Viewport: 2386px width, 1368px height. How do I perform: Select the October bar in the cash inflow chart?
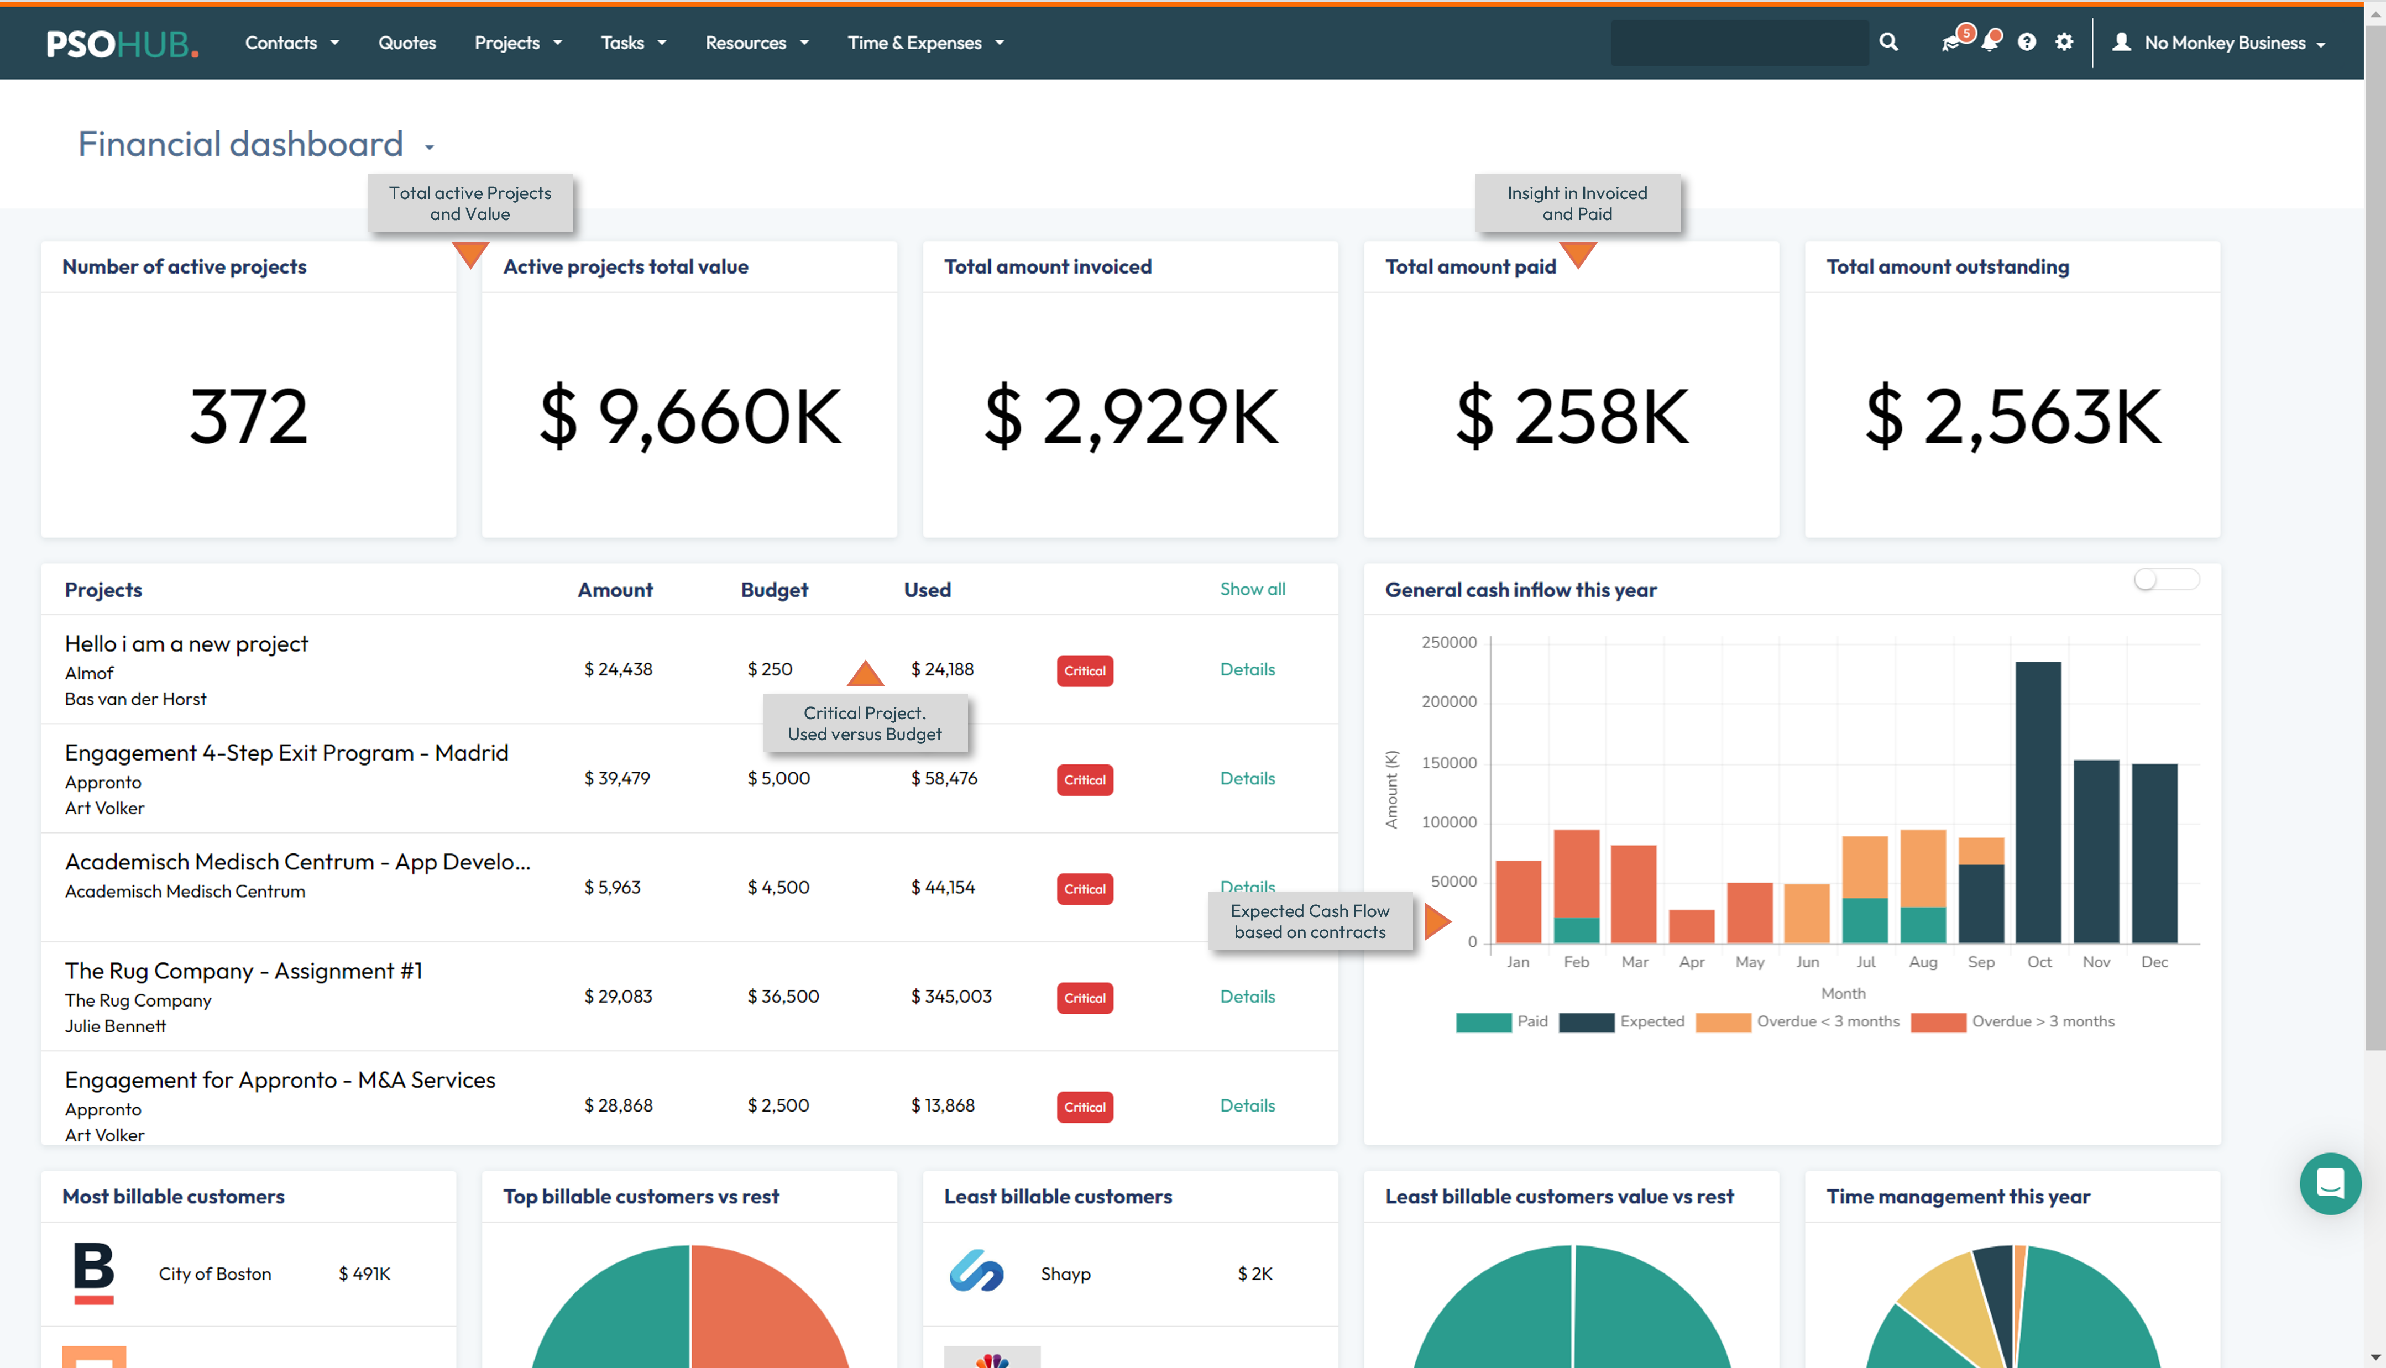(2038, 799)
